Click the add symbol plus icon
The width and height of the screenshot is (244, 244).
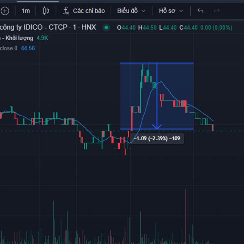(5, 11)
